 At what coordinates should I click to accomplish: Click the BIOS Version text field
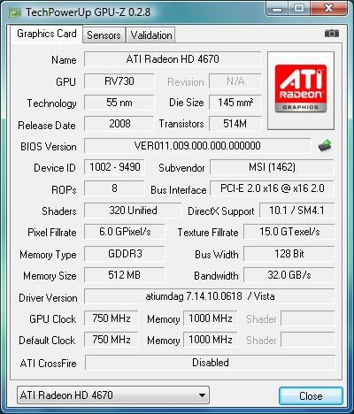pos(197,146)
